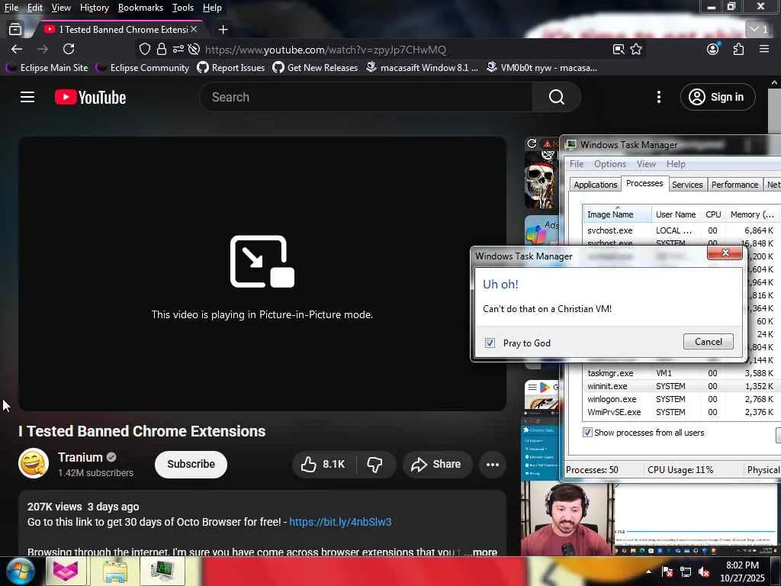Go back with the browser back arrow
This screenshot has width=781, height=586.
coord(17,49)
